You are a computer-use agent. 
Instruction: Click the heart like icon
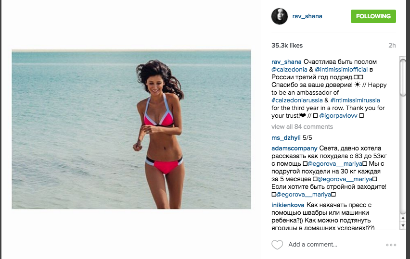(277, 245)
